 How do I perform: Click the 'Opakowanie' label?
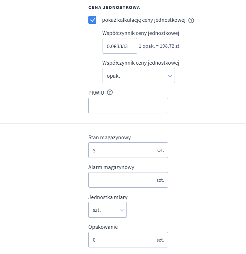[x=103, y=227]
